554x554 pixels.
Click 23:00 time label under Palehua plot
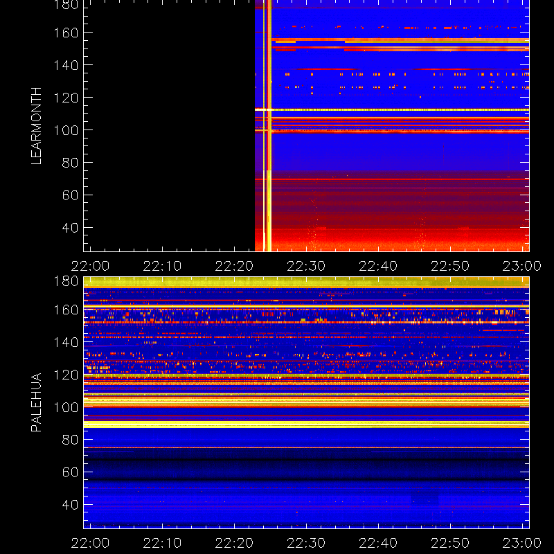click(522, 543)
